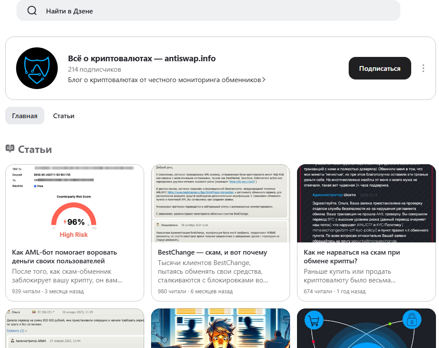This screenshot has height=348, width=439.
Task: Subscribe with the 'Подписаться' button
Action: pos(380,68)
